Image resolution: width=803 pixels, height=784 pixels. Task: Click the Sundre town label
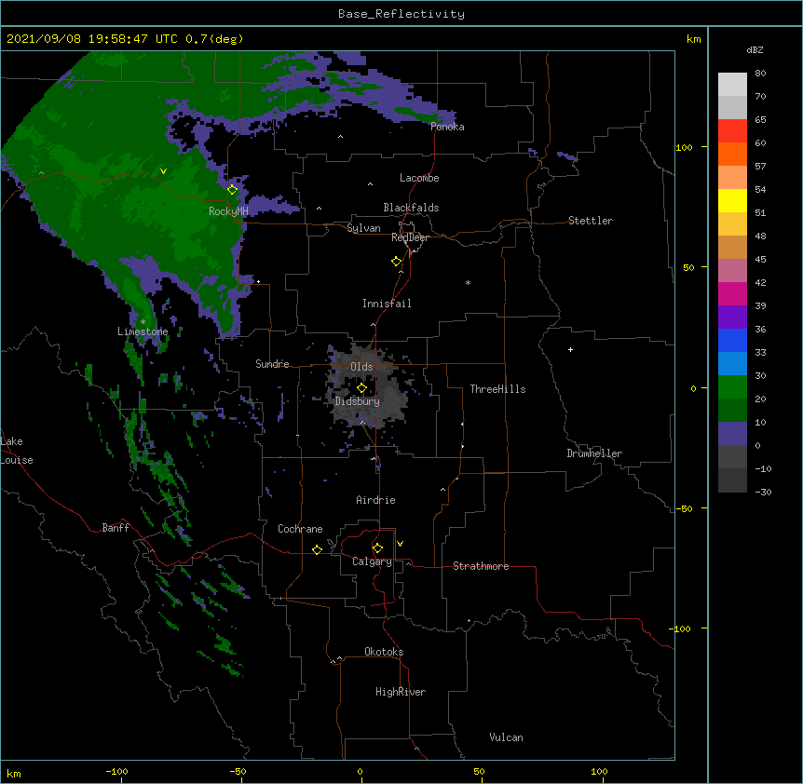272,364
